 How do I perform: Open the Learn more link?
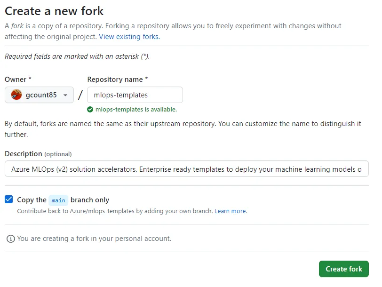[x=231, y=211]
